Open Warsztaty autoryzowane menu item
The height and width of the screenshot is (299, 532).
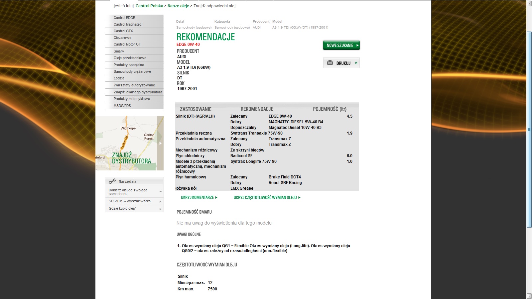tap(134, 85)
